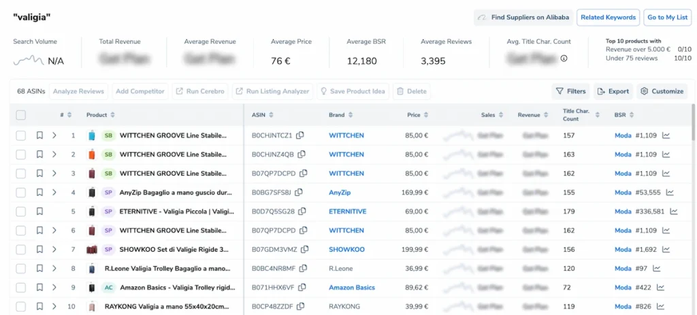
Task: Click info icon beside Avg. Title Char. Count
Action: point(564,59)
